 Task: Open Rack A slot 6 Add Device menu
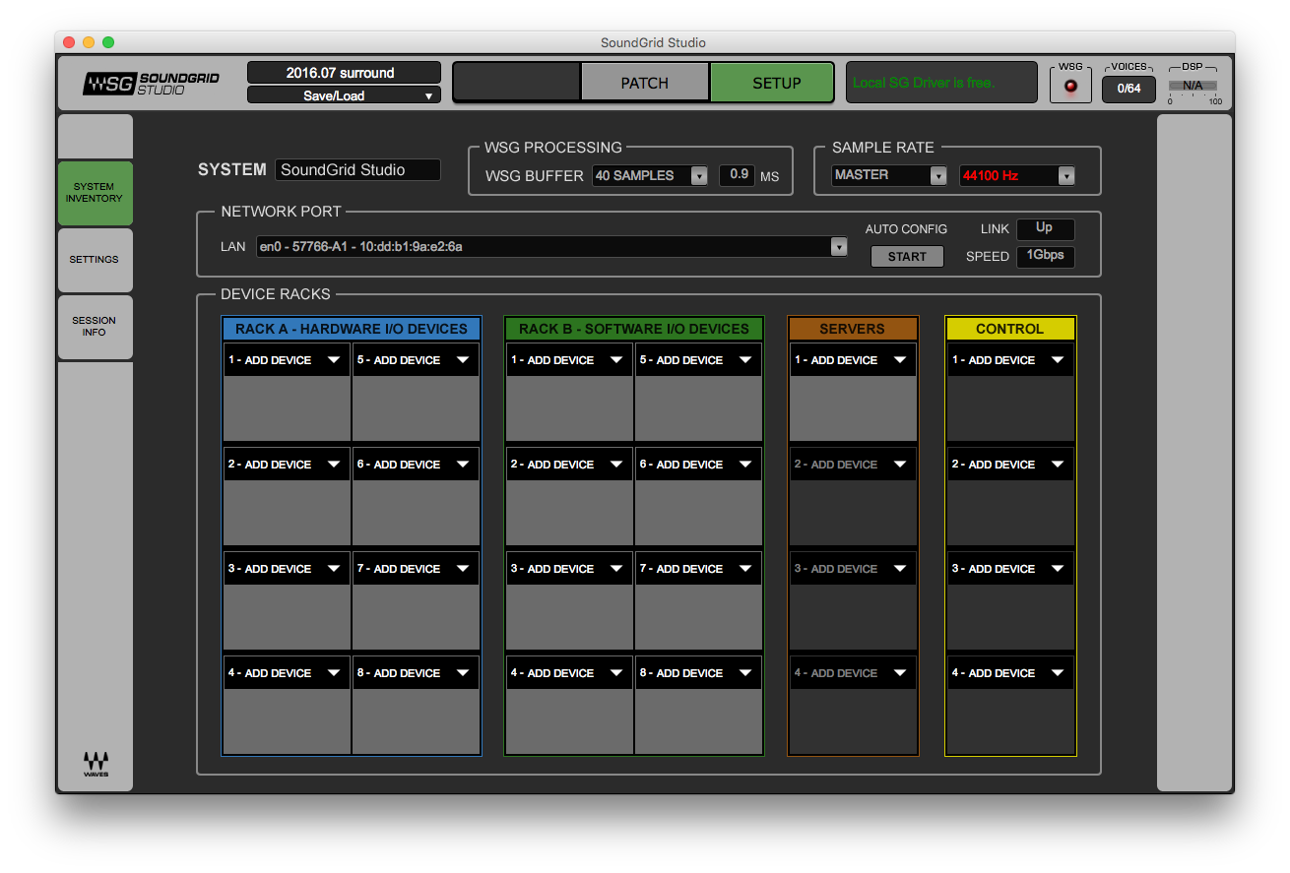(x=416, y=465)
